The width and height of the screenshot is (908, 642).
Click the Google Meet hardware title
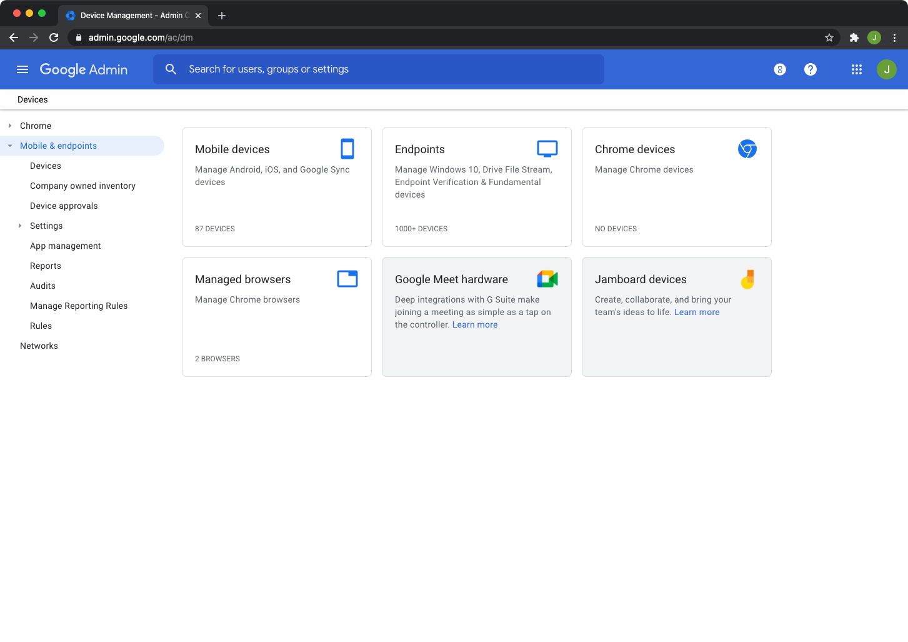click(x=451, y=279)
